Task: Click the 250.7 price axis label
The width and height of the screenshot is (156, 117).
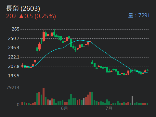Action: (x=14, y=38)
